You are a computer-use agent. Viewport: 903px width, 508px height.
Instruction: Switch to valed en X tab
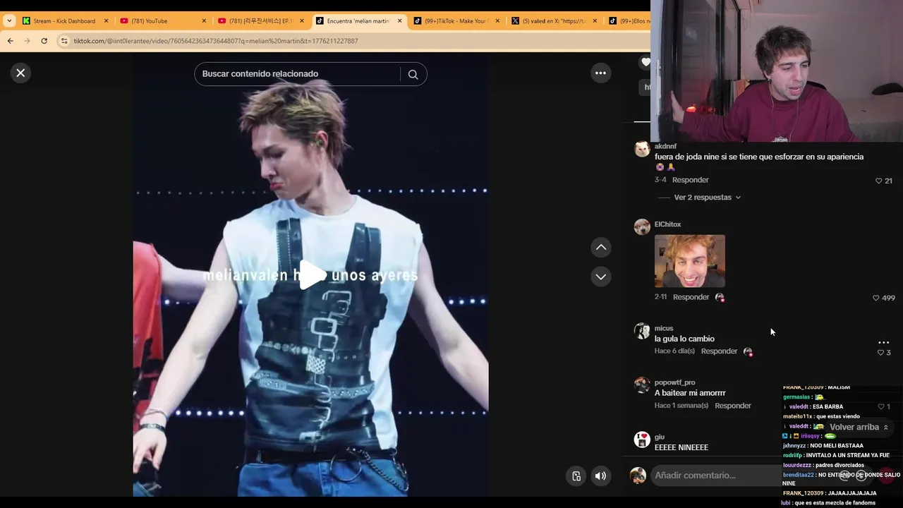[x=553, y=21]
